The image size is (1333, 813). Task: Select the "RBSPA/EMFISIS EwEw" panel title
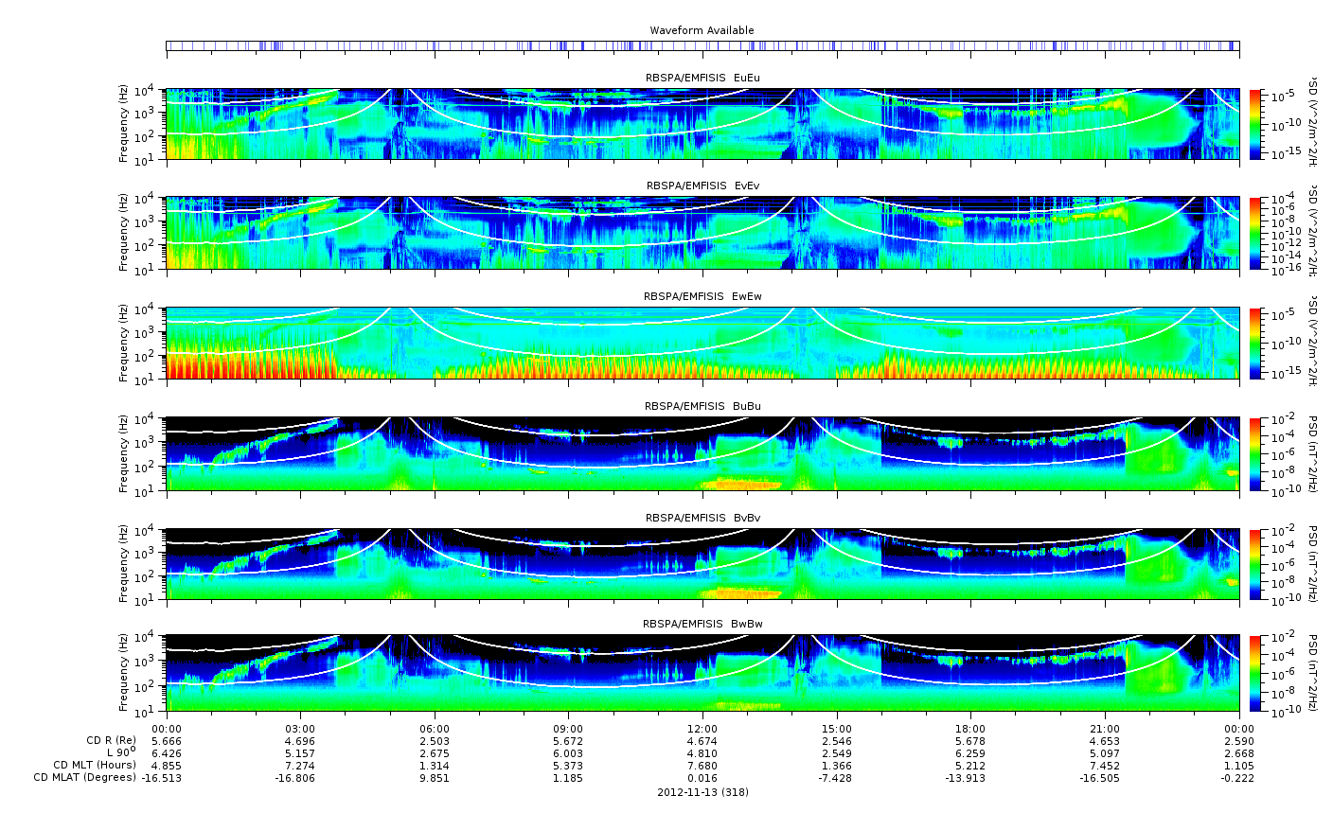coord(702,296)
